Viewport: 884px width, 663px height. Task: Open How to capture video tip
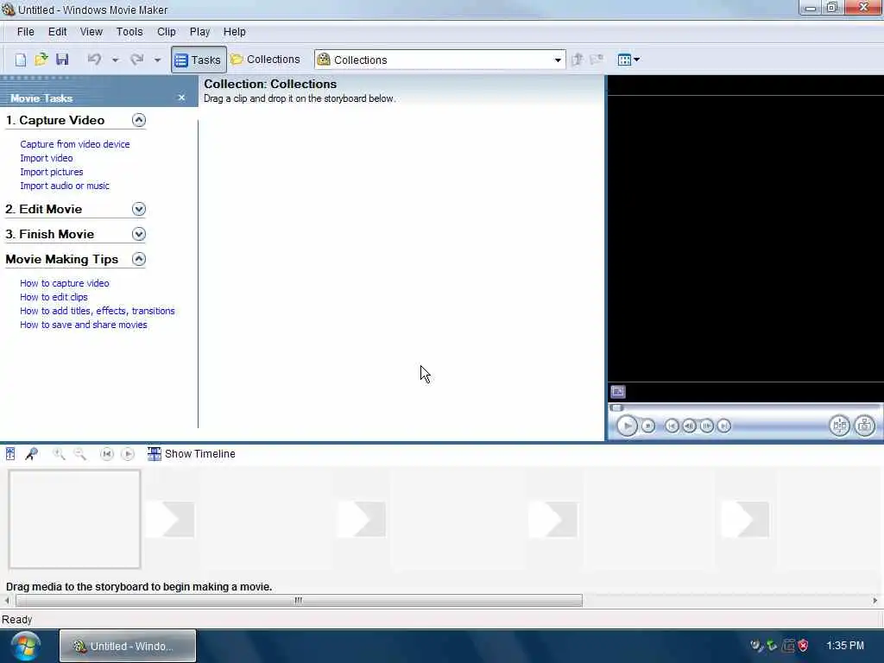(x=64, y=283)
